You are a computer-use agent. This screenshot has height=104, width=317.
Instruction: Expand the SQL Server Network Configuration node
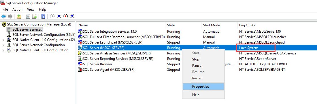[3, 45]
